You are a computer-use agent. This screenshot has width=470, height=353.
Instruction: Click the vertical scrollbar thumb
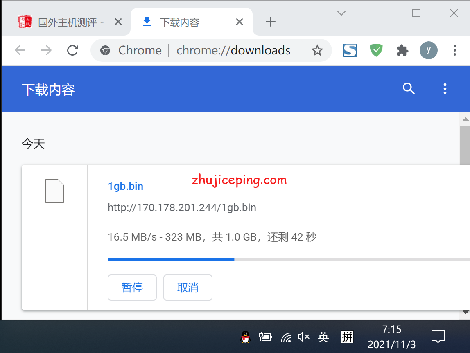coord(465,145)
